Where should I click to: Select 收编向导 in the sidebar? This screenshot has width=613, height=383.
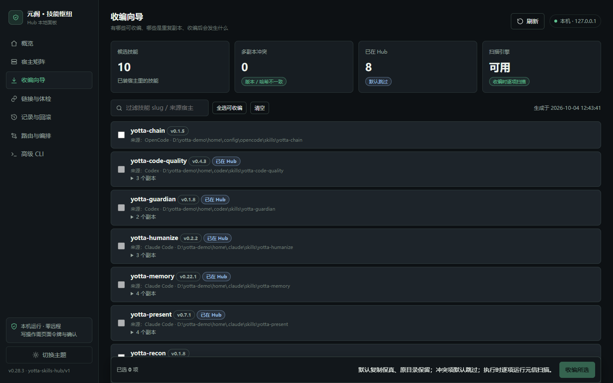(49, 80)
